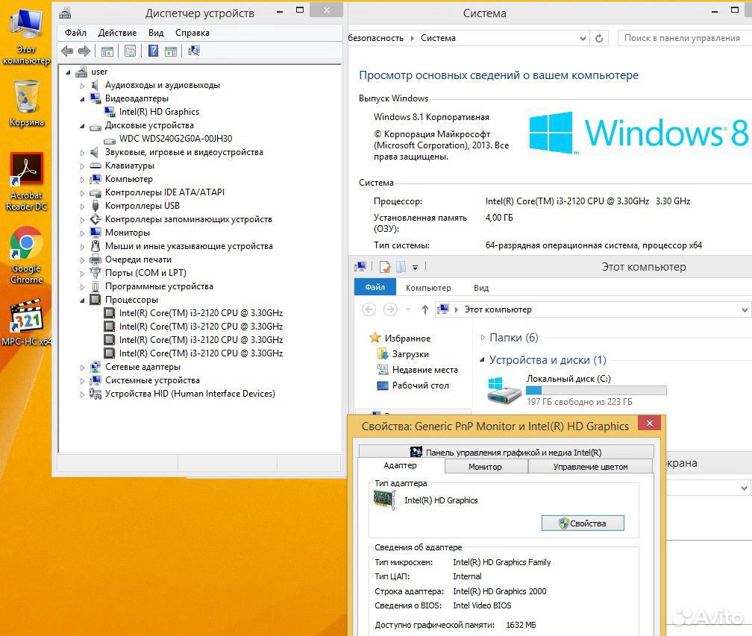Open Properties toolbar icon in Device Manager
The width and height of the screenshot is (752, 636).
pyautogui.click(x=130, y=51)
